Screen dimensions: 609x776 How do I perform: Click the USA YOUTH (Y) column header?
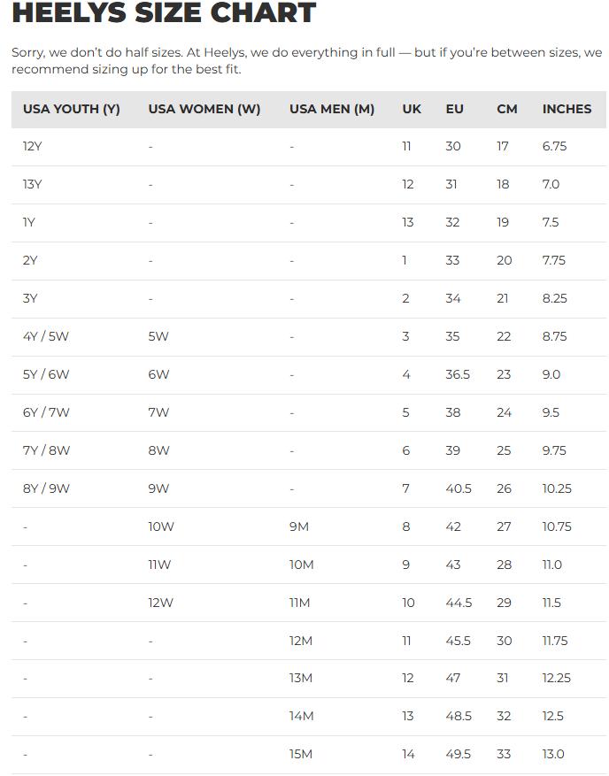tap(72, 109)
